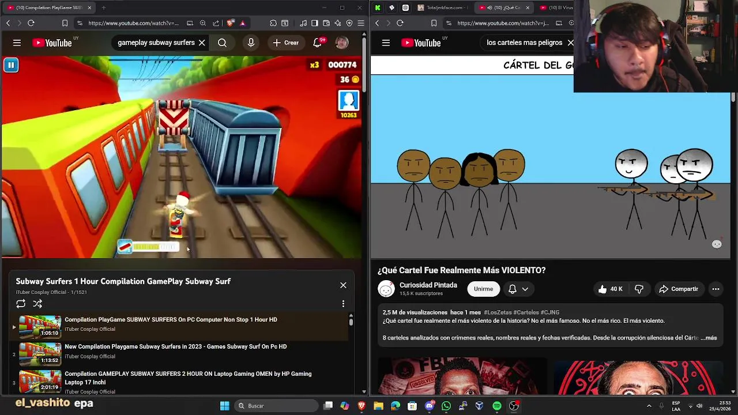Clear the 'gameplay subway surfers' search text
738x415 pixels.
[202, 43]
